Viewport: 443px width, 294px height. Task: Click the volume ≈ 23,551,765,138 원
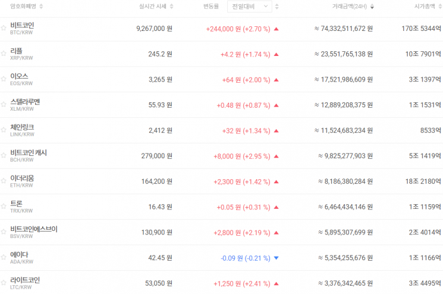(344, 54)
